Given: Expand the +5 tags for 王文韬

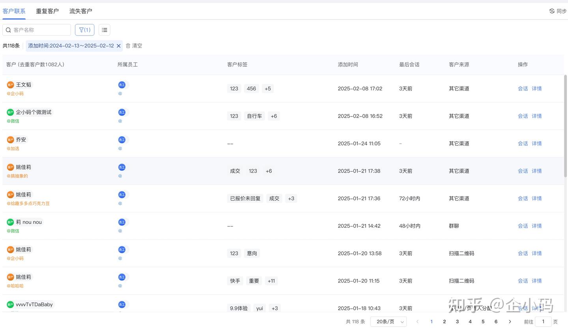Looking at the screenshot, I should 268,89.
